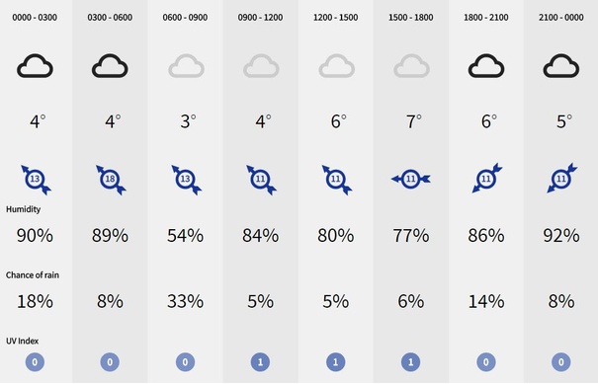Viewport: 598px width, 384px height.
Task: Click the wind icon for 0000 - 0300
Action: [36, 180]
